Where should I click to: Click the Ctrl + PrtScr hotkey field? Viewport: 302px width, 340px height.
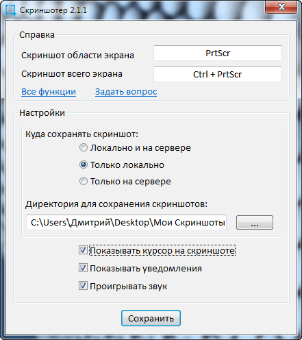pyautogui.click(x=218, y=74)
